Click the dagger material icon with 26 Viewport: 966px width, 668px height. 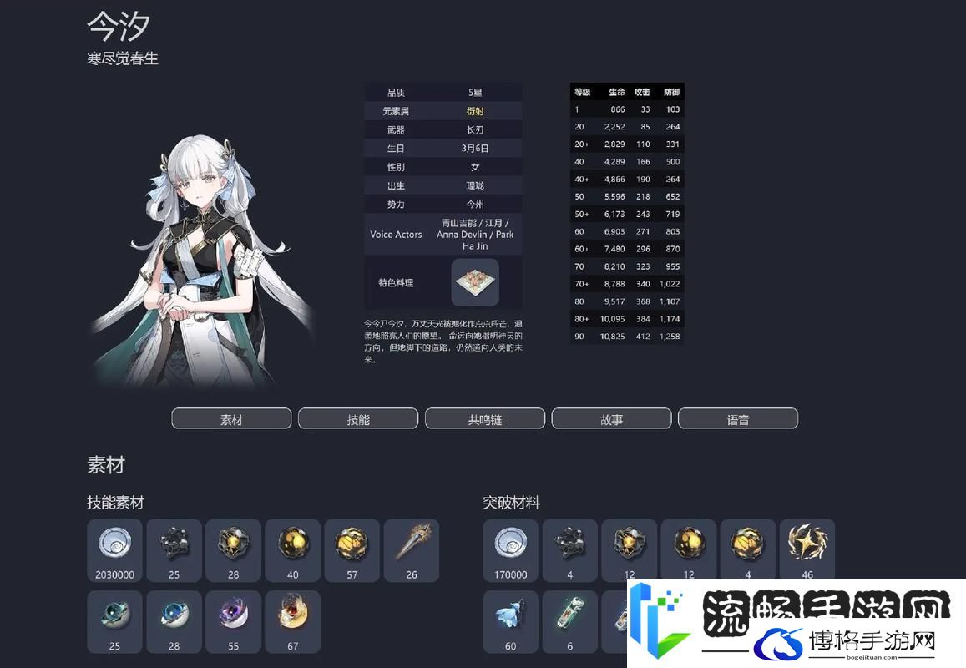[412, 550]
